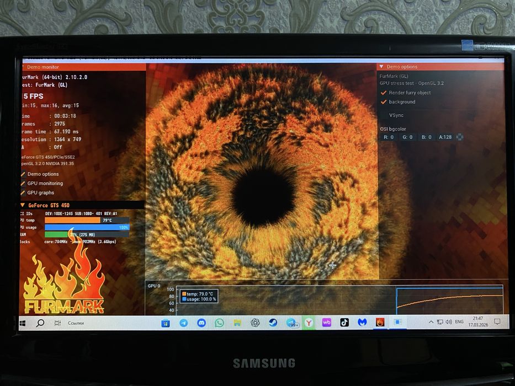Select the G: 0 color value field
The image size is (515, 386).
click(407, 137)
